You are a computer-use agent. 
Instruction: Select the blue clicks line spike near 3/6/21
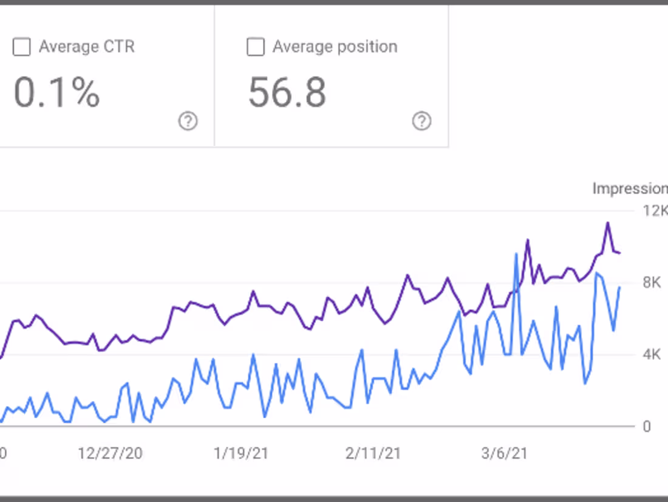[x=517, y=253]
